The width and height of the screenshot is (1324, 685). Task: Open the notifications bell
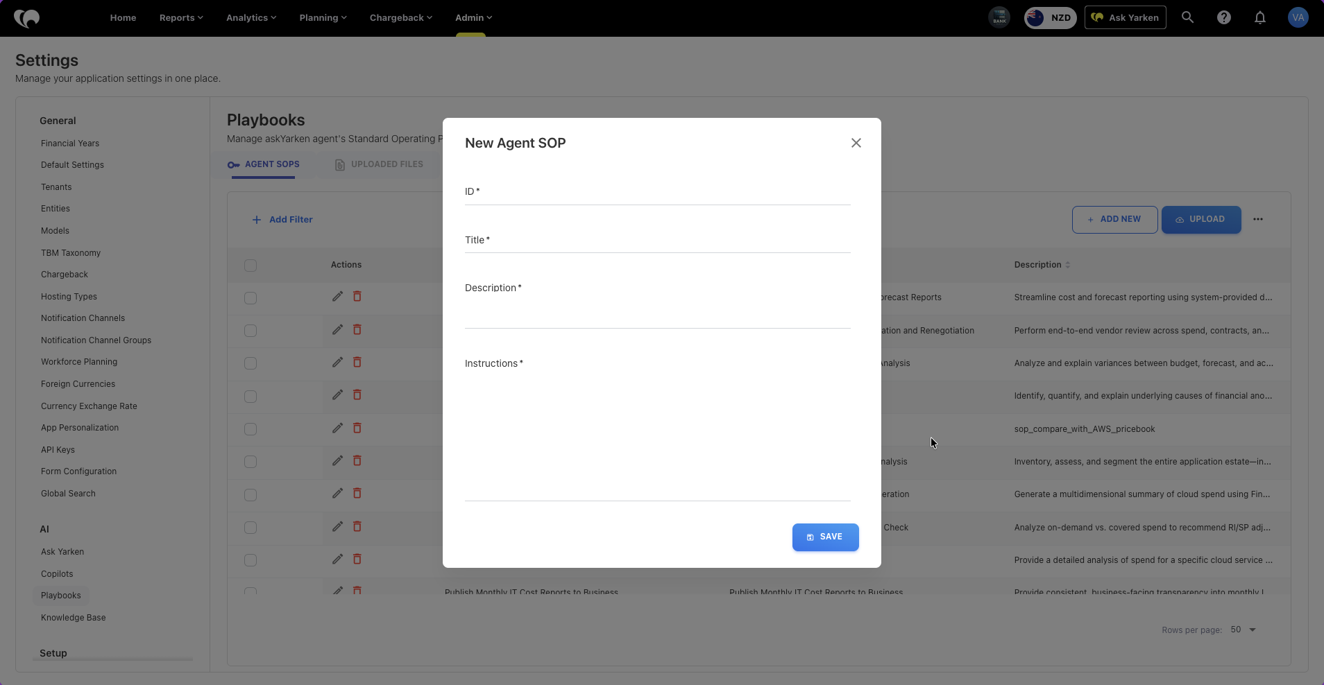point(1260,17)
